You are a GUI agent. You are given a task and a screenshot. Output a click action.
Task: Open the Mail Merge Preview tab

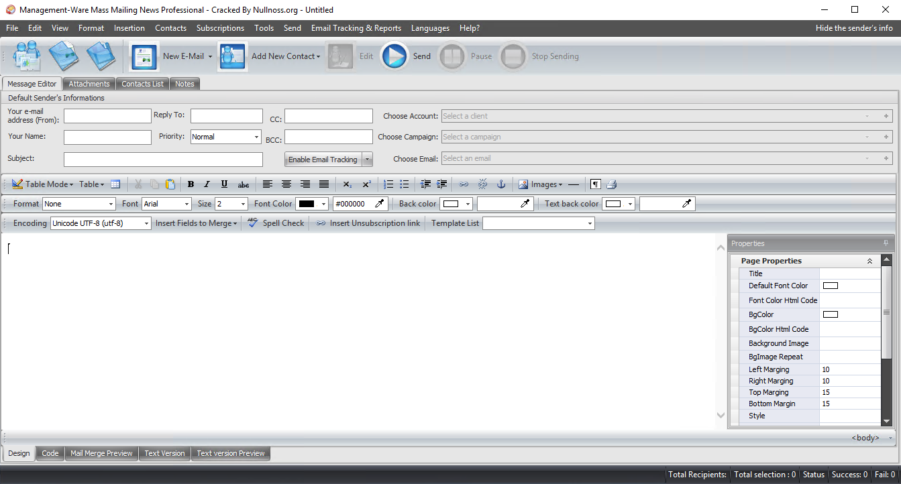pyautogui.click(x=101, y=453)
